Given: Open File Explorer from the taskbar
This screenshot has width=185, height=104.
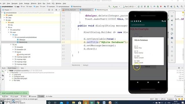Looking at the screenshot, I should point(74,103).
